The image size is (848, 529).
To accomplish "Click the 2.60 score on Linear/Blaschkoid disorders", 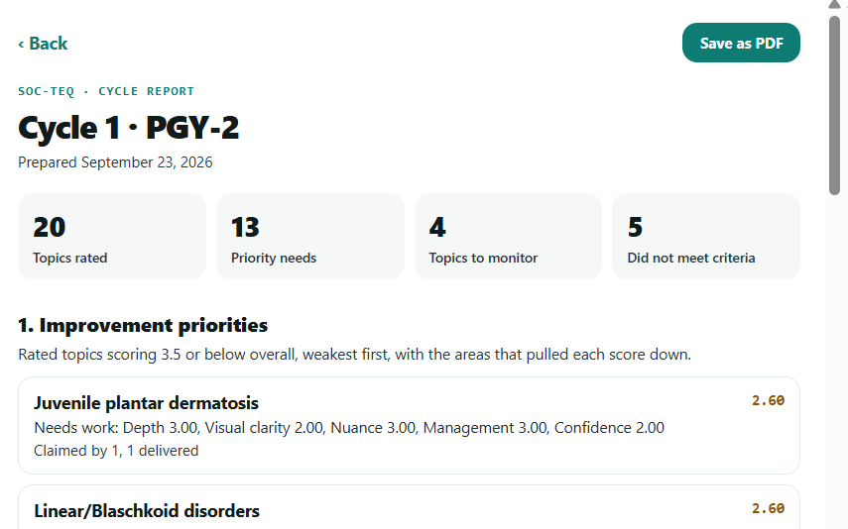I will [x=768, y=508].
